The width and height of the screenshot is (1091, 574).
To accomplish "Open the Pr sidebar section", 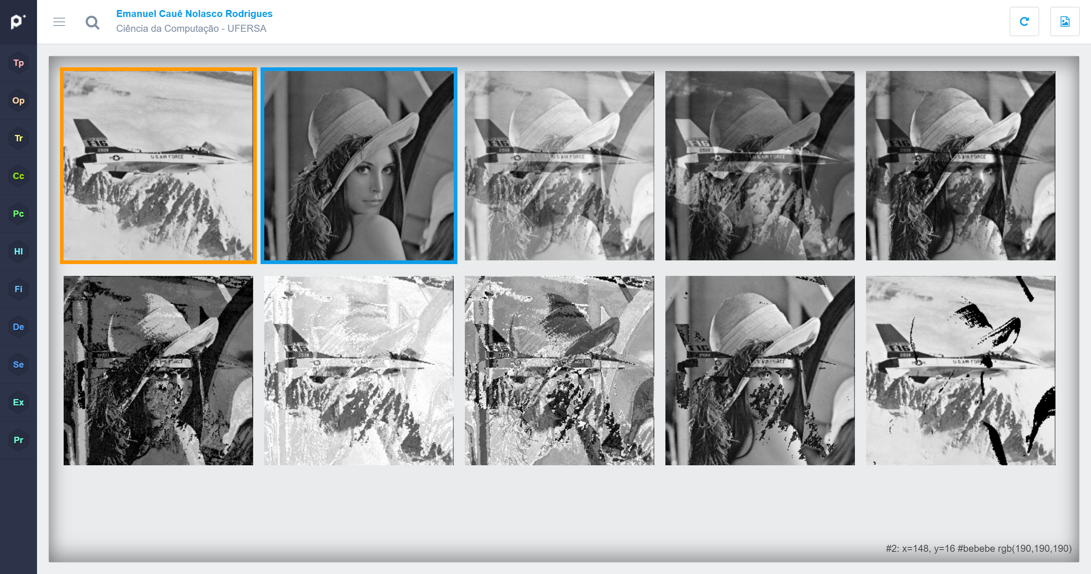I will 18,439.
